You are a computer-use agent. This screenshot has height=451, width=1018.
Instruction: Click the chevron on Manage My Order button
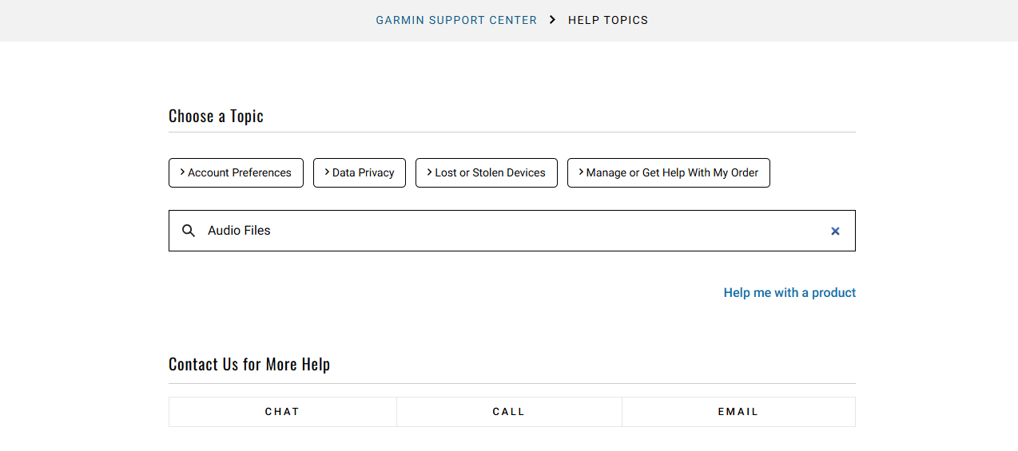pyautogui.click(x=581, y=172)
